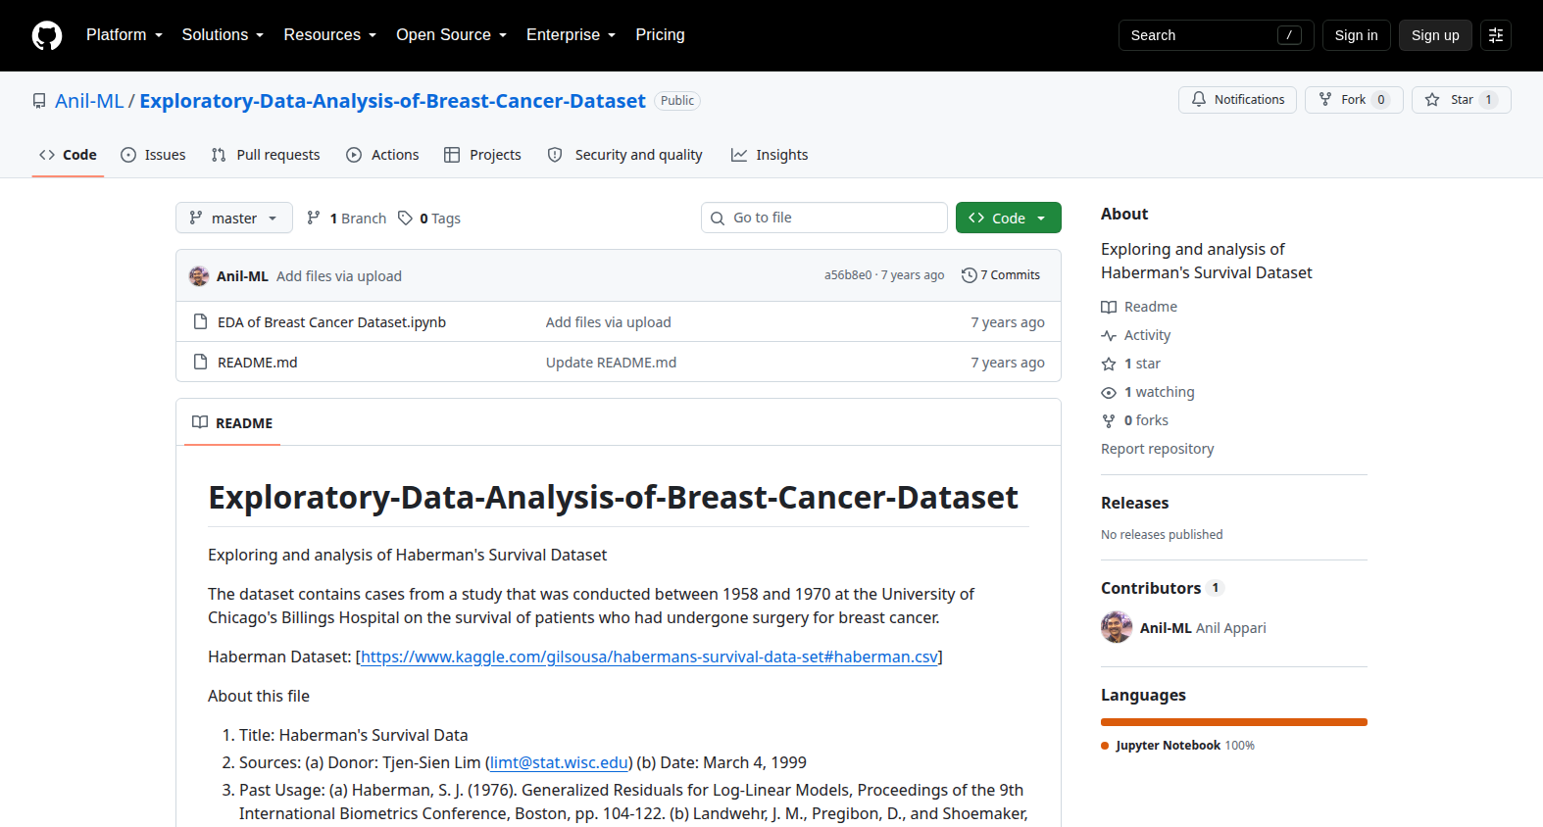Open the Pricing page
Viewport: 1543px width, 827px height.
(660, 35)
